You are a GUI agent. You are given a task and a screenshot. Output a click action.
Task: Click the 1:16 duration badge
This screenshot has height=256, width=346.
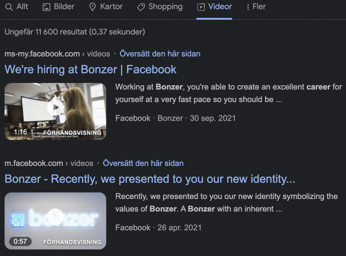click(20, 132)
